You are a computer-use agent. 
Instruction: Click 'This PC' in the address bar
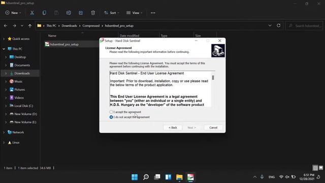pyautogui.click(x=51, y=26)
